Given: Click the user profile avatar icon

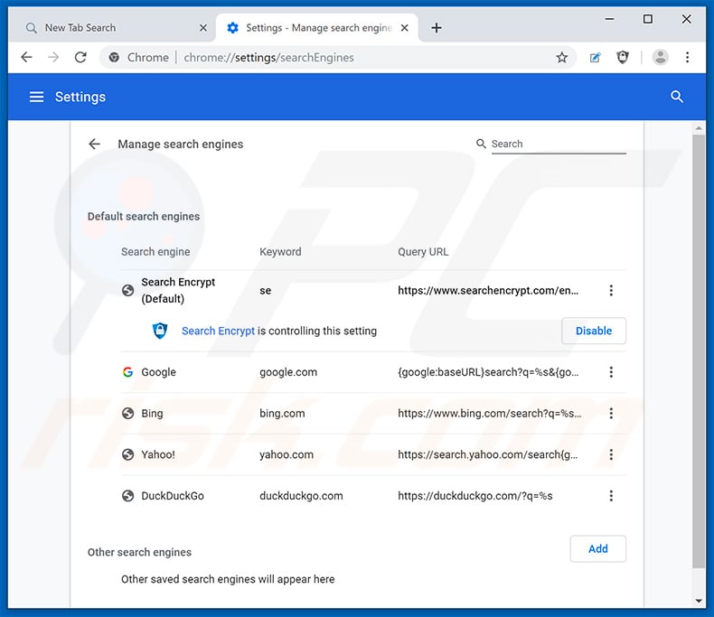Looking at the screenshot, I should pyautogui.click(x=661, y=57).
